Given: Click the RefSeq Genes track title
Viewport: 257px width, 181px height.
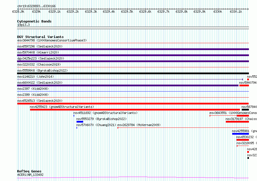Looking at the screenshot, I should (29, 171).
